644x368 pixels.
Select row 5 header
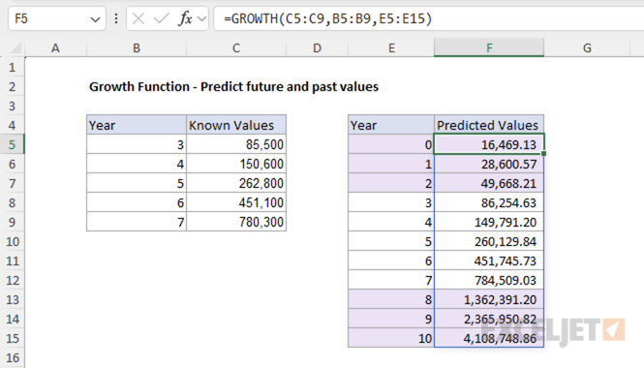(x=13, y=144)
